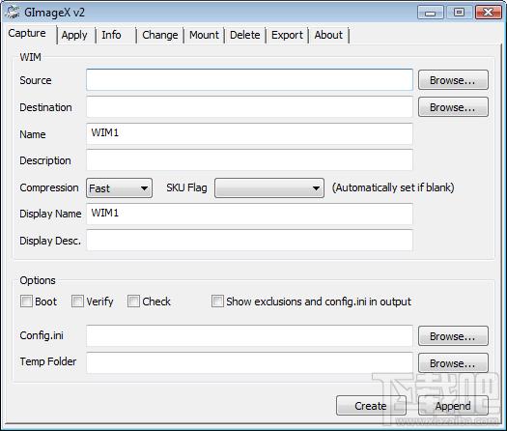This screenshot has width=507, height=431.
Task: Click the Append button
Action: (453, 406)
